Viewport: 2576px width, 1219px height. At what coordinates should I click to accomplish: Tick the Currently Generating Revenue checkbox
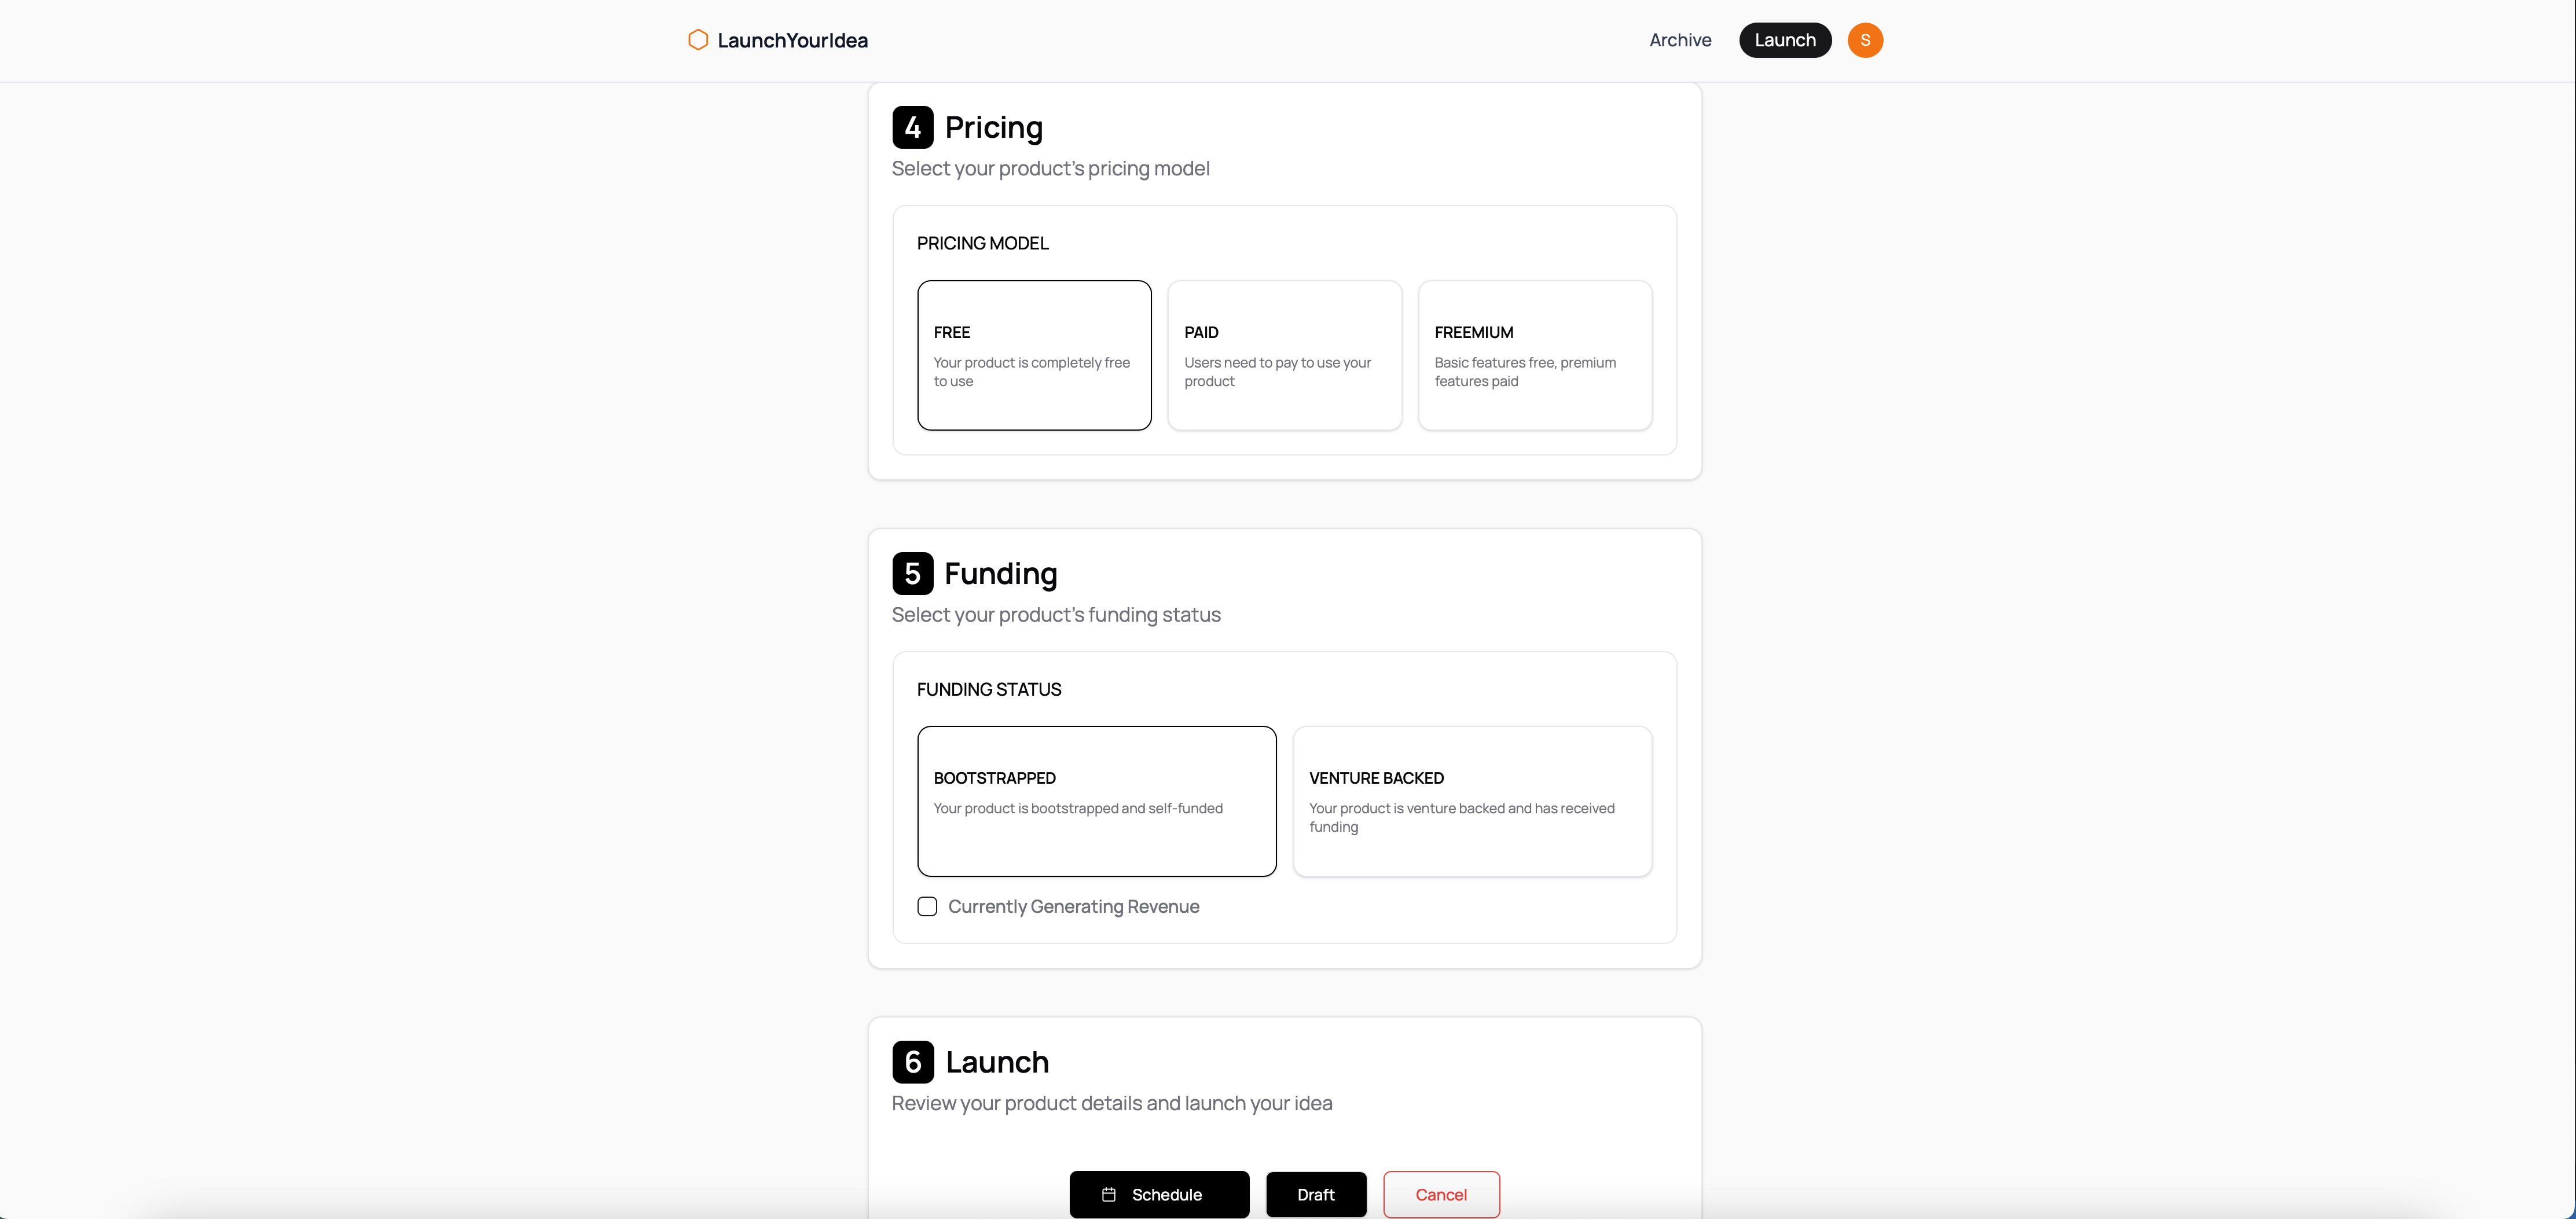(x=927, y=906)
